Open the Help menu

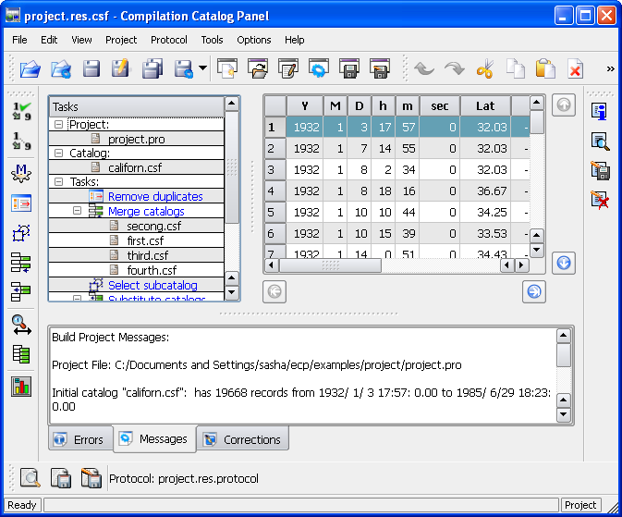pyautogui.click(x=294, y=40)
